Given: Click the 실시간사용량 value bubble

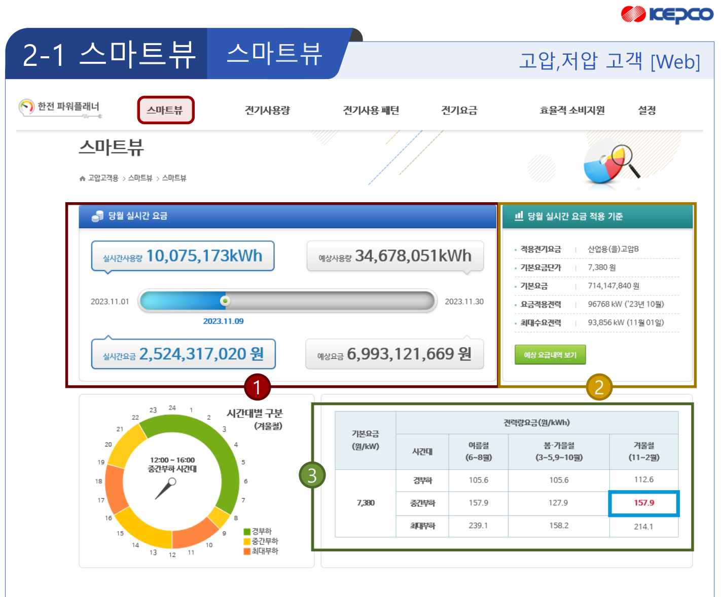Looking at the screenshot, I should 183,256.
